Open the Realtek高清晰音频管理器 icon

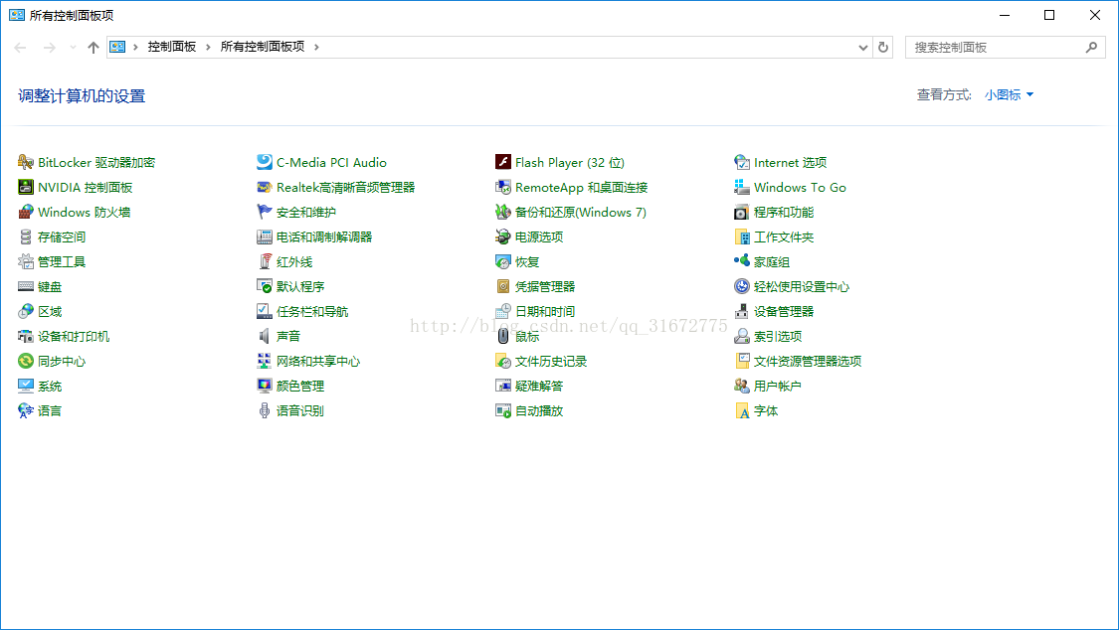click(265, 188)
